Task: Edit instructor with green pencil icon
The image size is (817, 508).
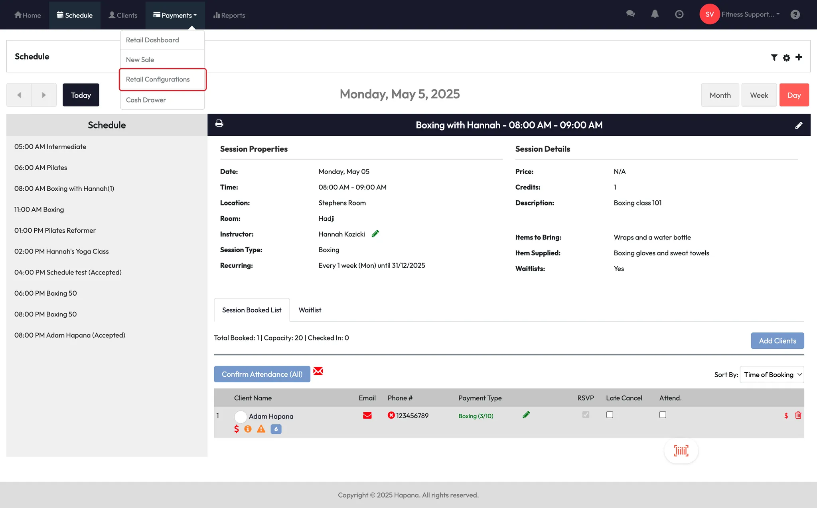Action: [x=375, y=234]
